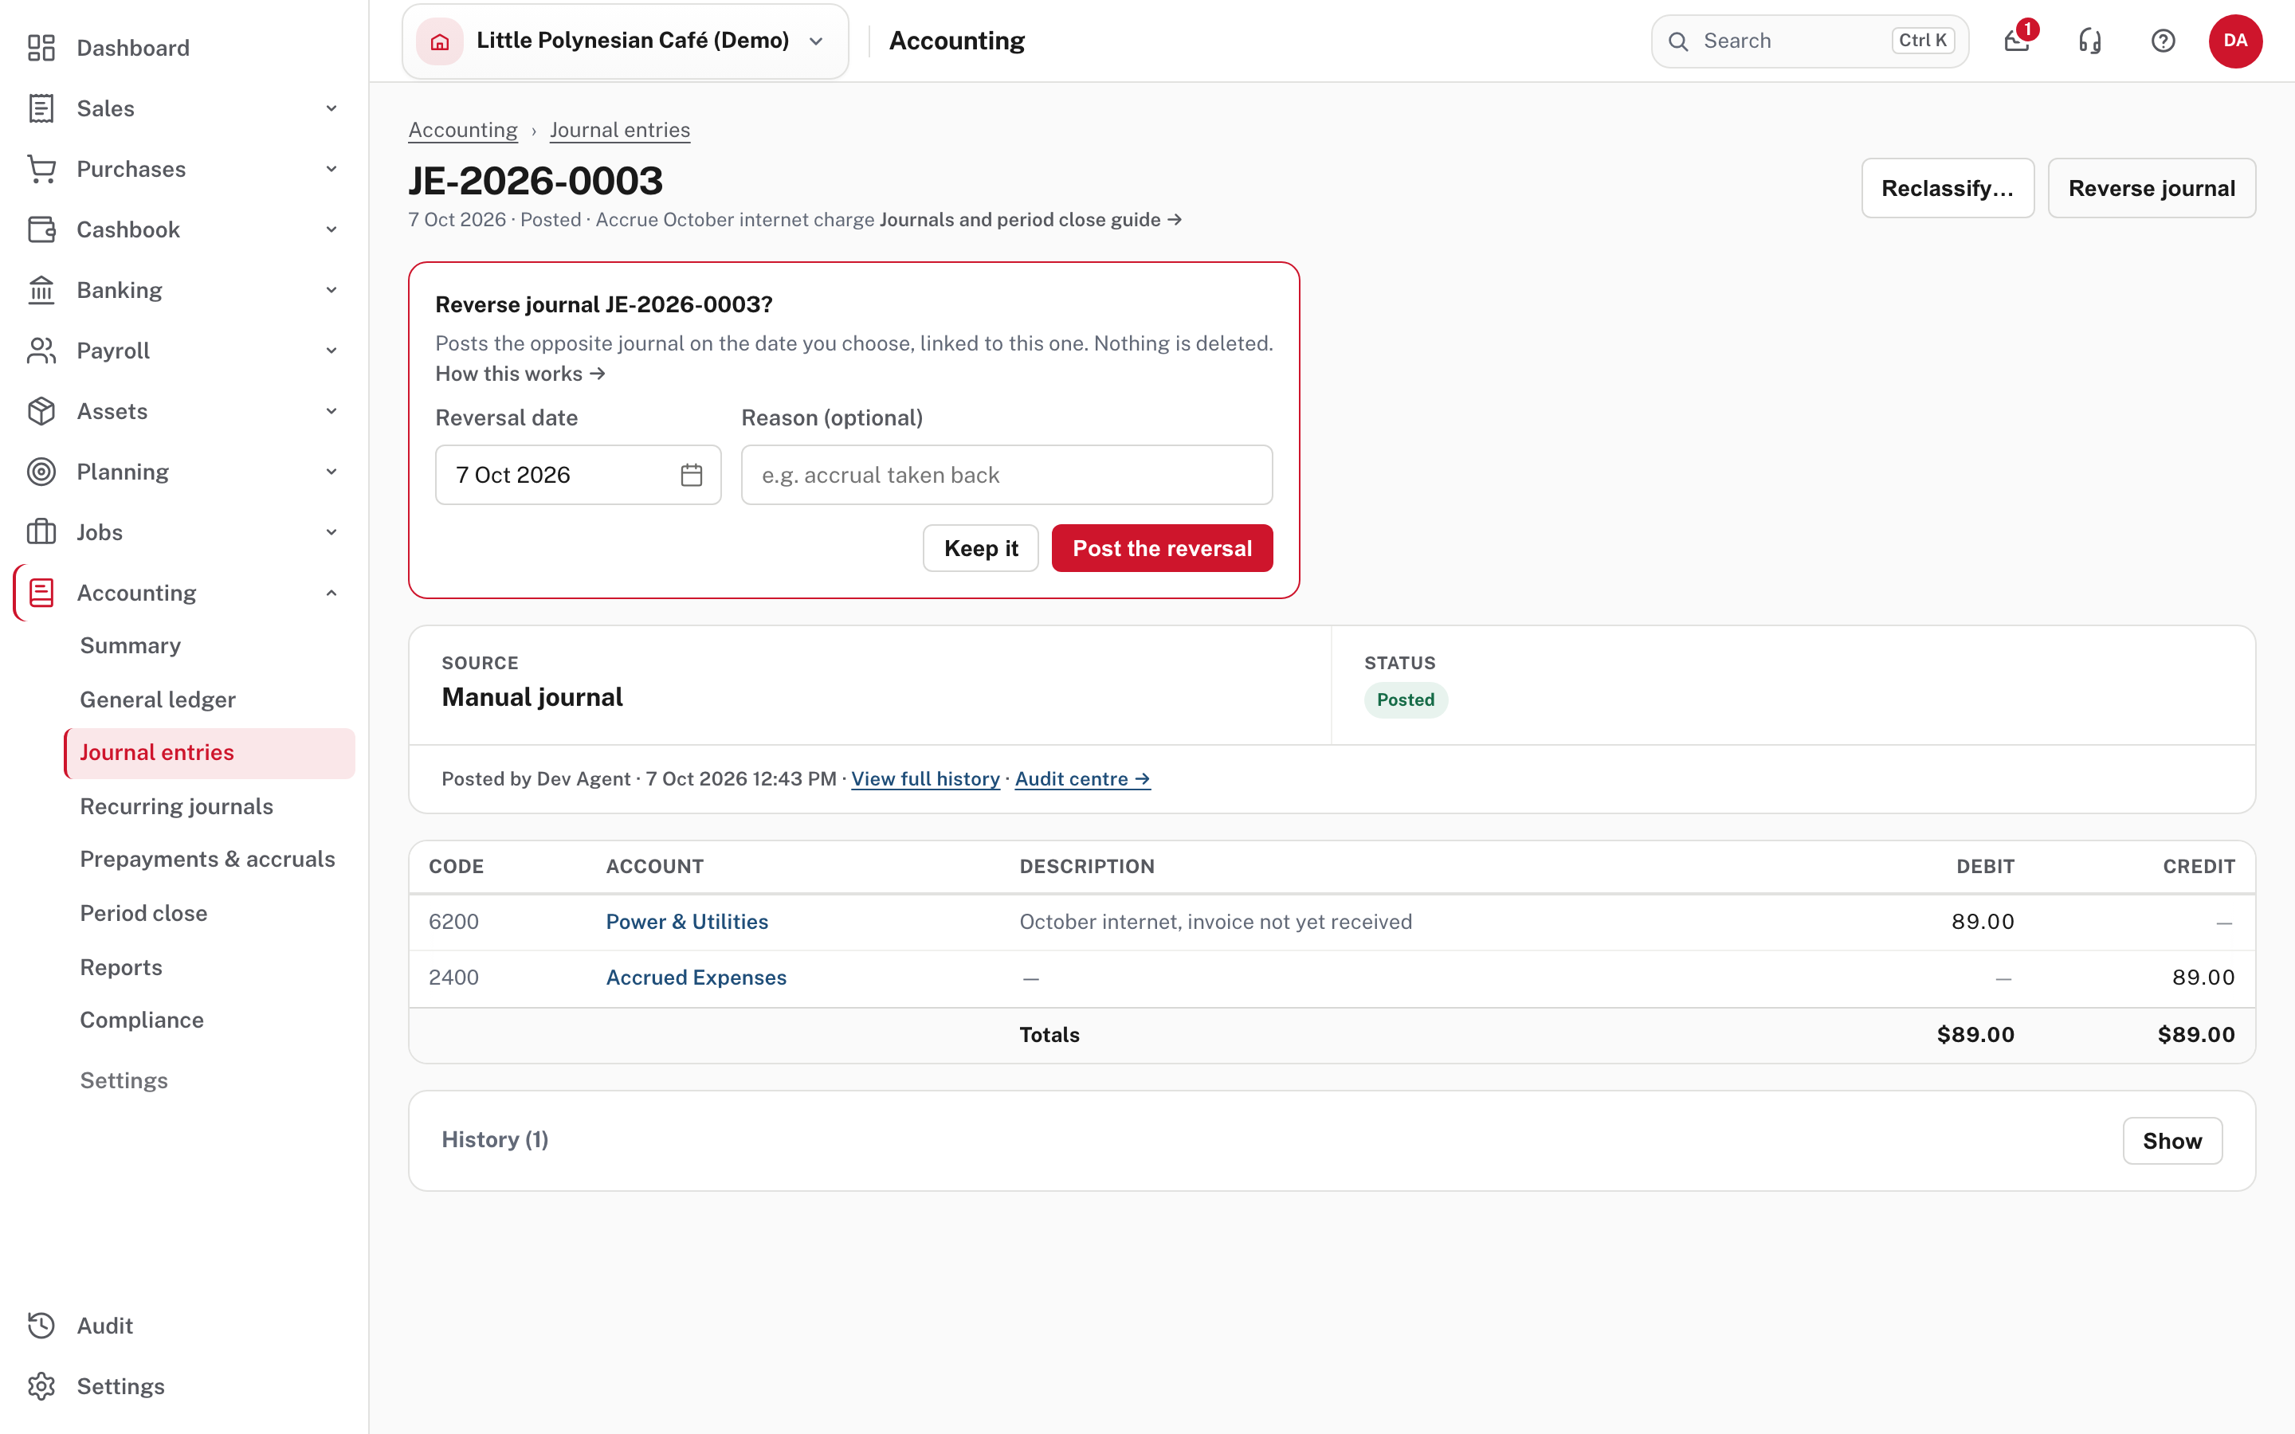
Task: Open the Audit centre link
Action: (1082, 778)
